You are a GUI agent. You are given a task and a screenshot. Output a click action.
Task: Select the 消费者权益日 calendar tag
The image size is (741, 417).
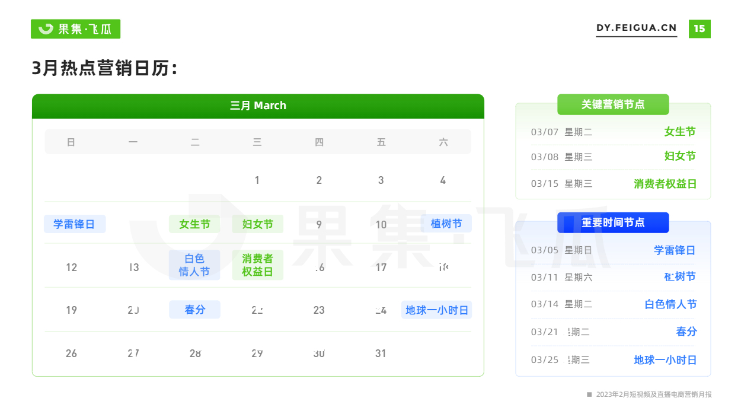point(257,265)
